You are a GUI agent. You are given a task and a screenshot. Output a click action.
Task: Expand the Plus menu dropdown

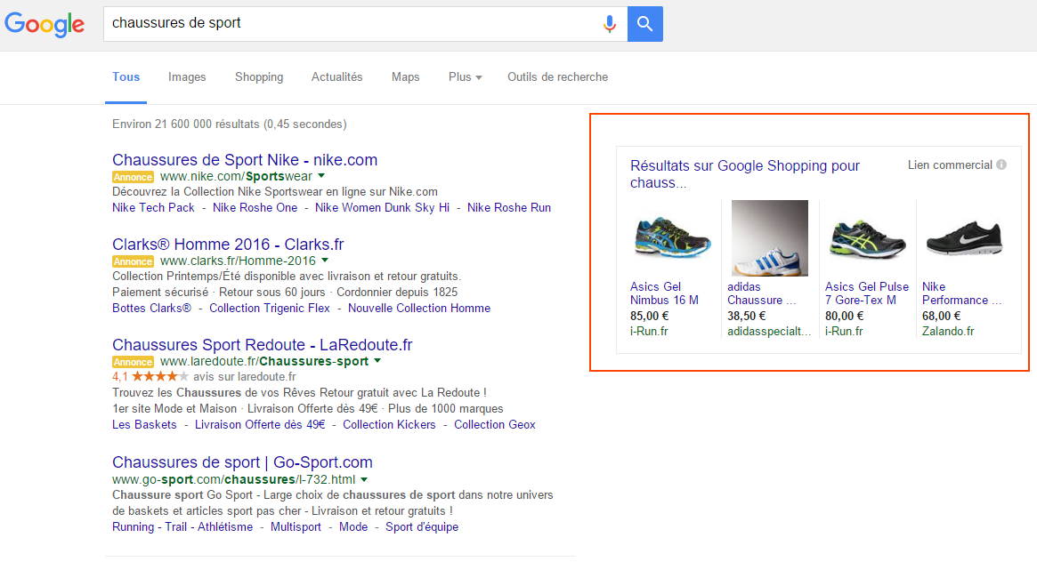pos(465,77)
